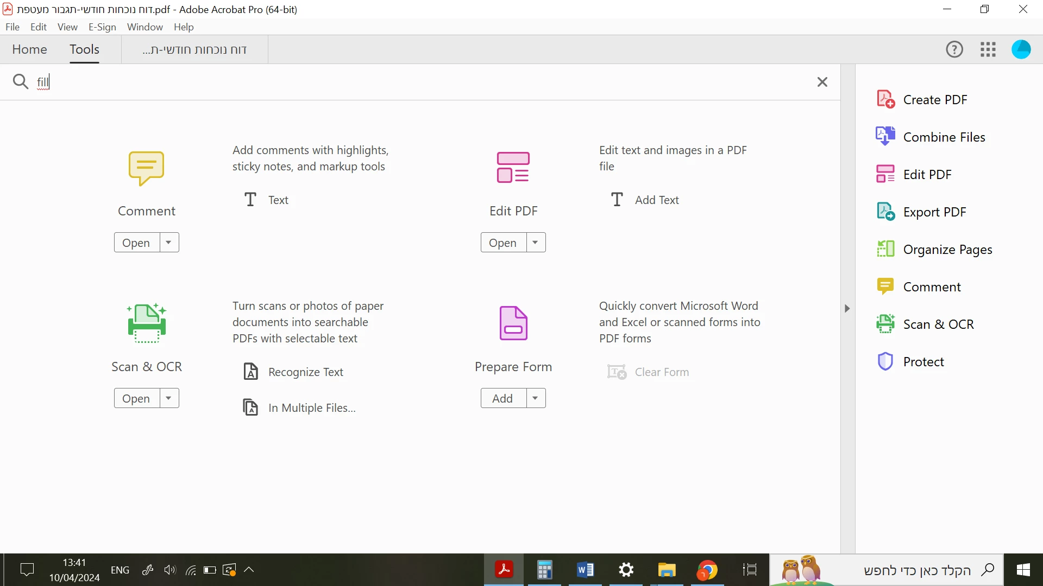Image resolution: width=1043 pixels, height=586 pixels.
Task: Click the Protect shield icon
Action: coord(885,362)
